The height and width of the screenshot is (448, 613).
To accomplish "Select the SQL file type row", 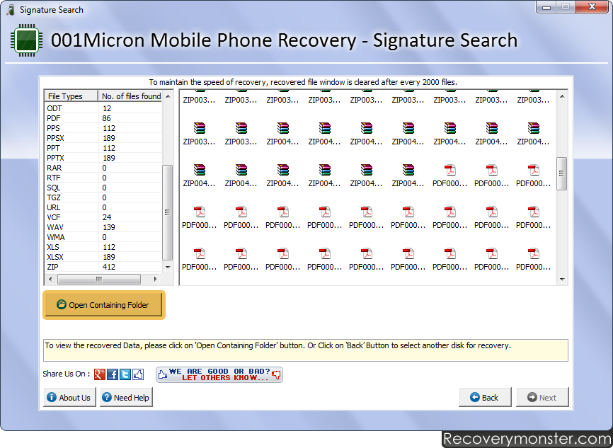I will pos(103,188).
